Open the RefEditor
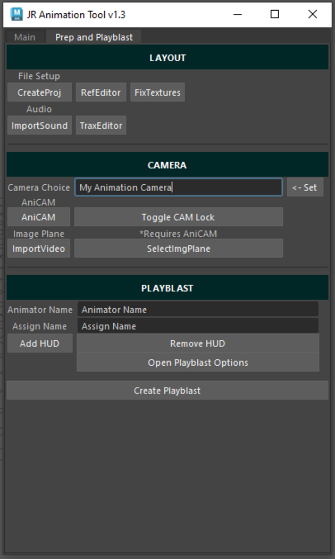335x559 pixels. [x=101, y=93]
